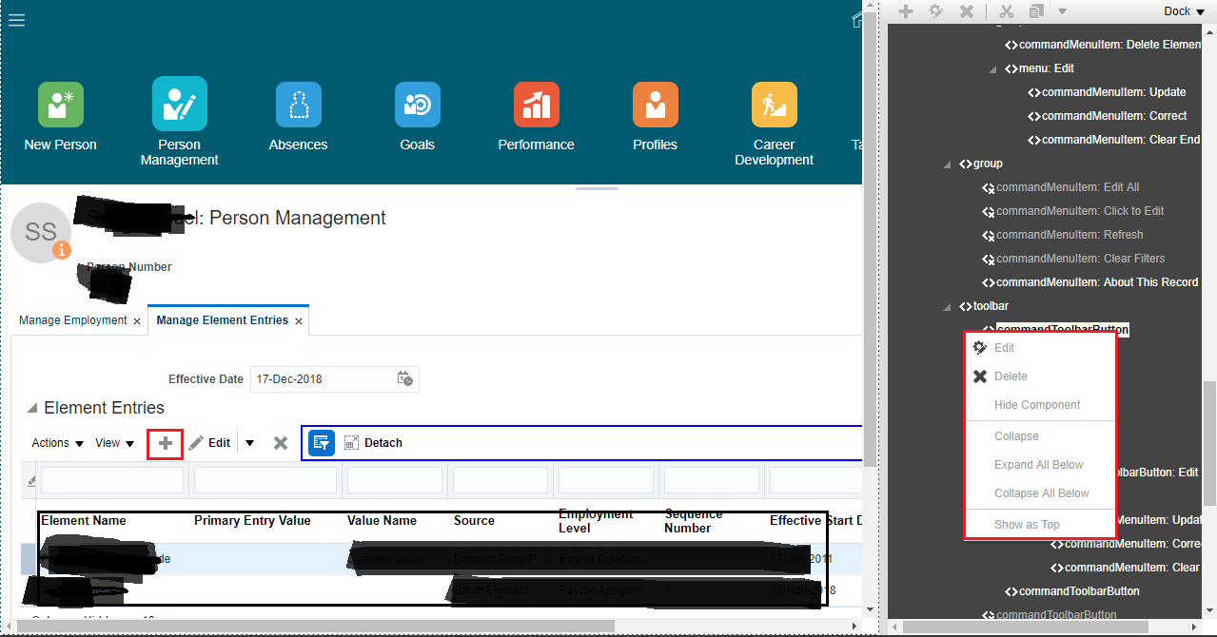This screenshot has height=637, width=1217.
Task: Open the Person Management icon
Action: [179, 104]
